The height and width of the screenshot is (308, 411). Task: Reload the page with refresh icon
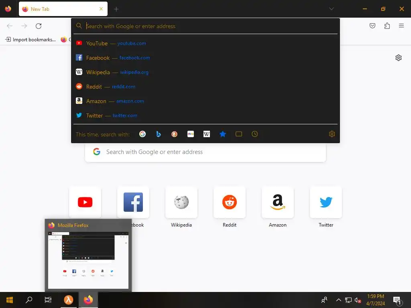tap(39, 26)
